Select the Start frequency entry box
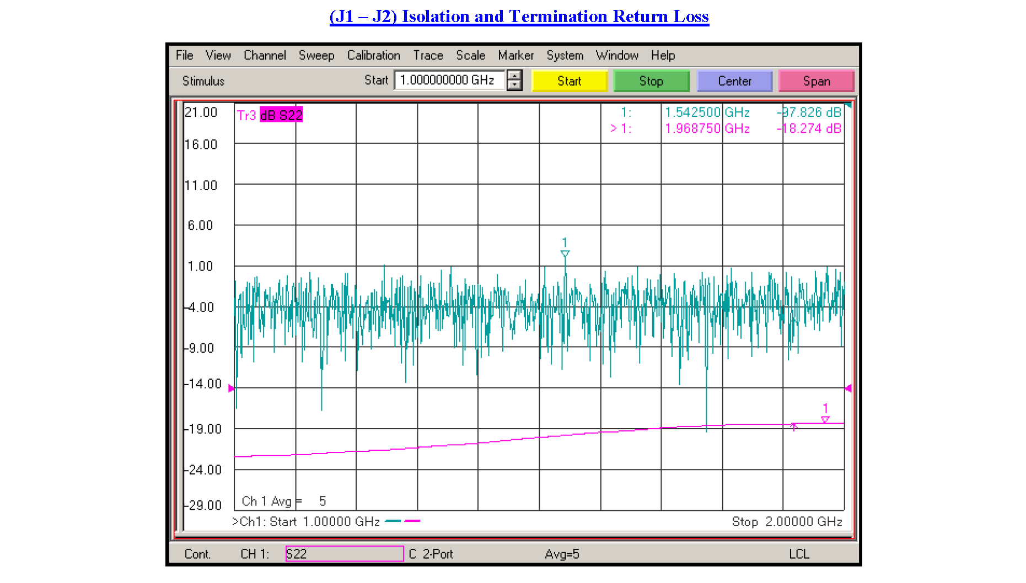This screenshot has width=1026, height=583. [x=449, y=80]
